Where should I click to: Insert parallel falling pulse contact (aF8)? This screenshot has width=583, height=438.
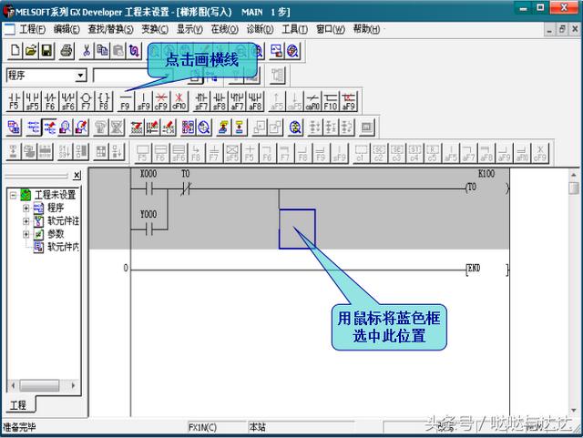pos(255,101)
